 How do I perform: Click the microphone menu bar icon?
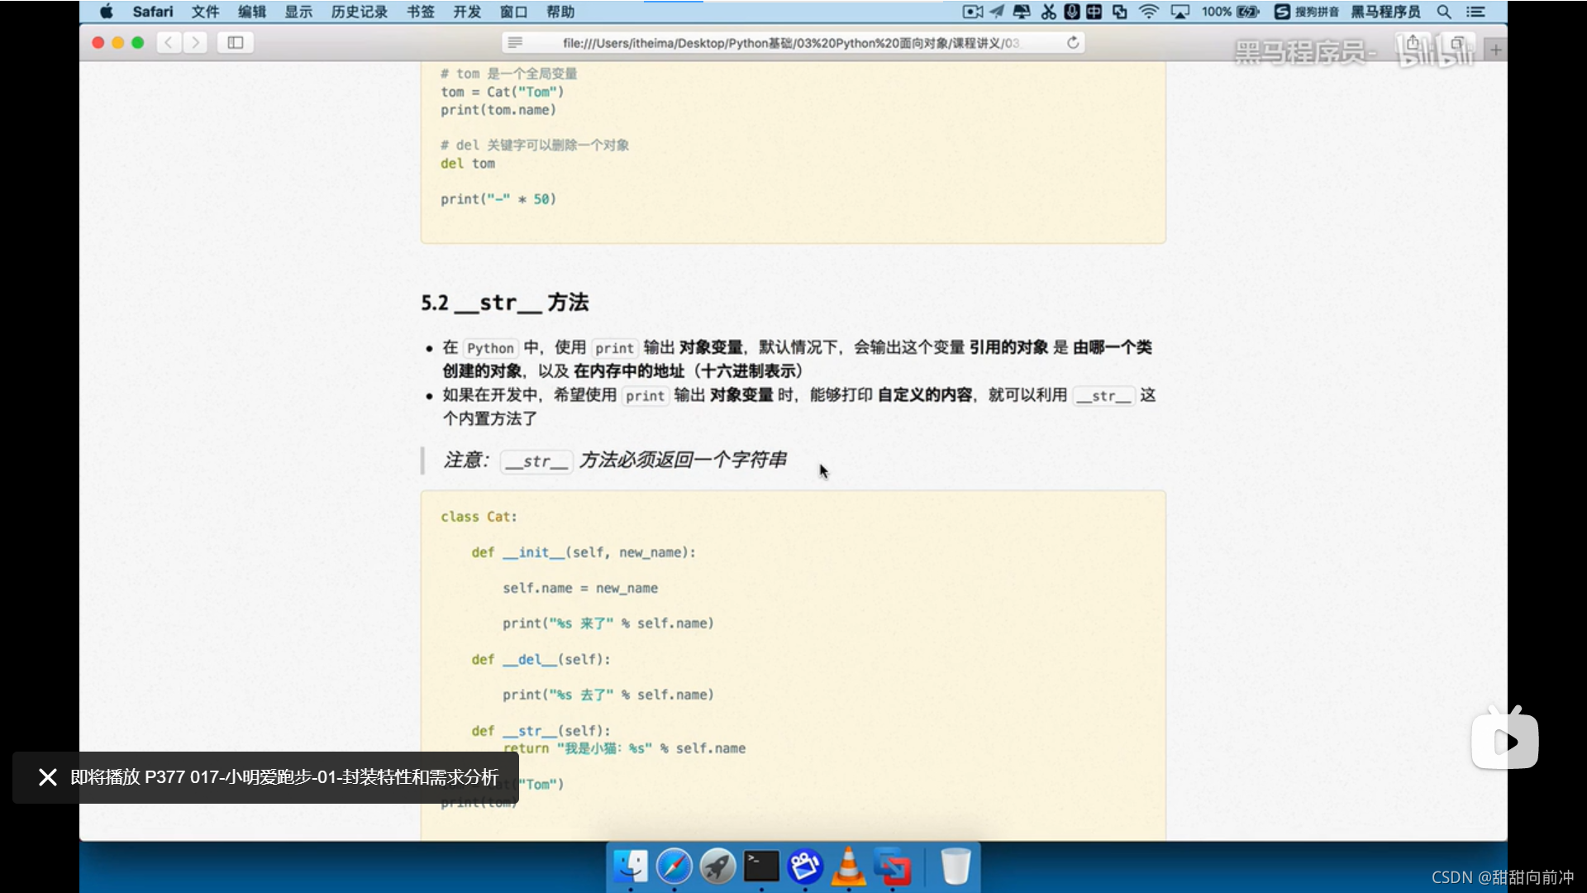(x=1071, y=12)
